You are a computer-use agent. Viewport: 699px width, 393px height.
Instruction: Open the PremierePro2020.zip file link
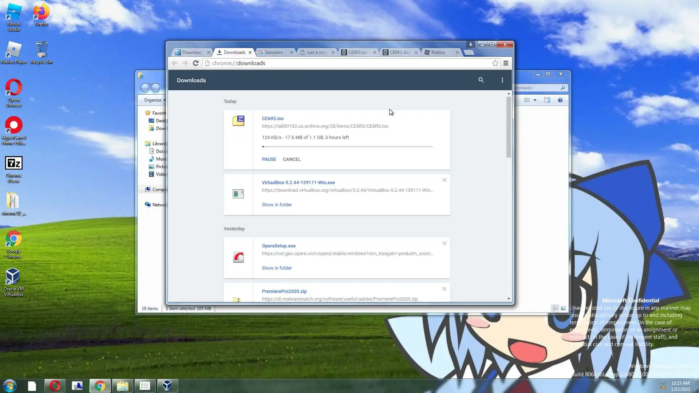284,291
